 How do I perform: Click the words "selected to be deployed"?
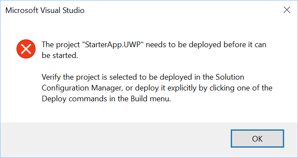(152, 77)
